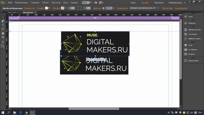Viewport: 204px width, 115px height.
Task: Open the opacity 100% slider arrow
Action: pyautogui.click(x=113, y=8)
